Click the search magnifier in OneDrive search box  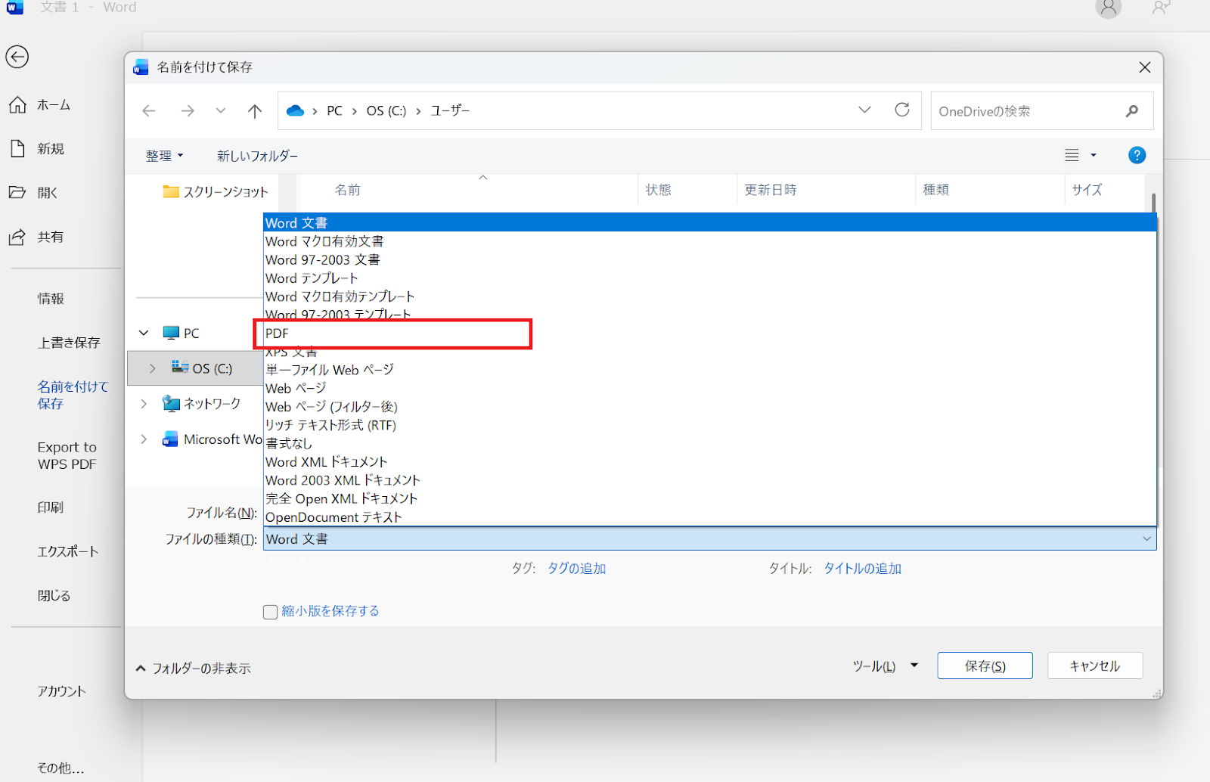(1131, 111)
